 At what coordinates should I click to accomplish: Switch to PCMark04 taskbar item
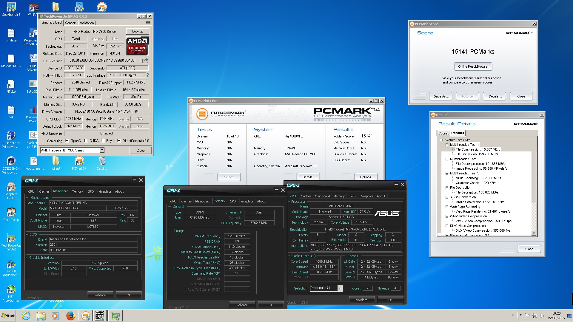tap(85, 316)
